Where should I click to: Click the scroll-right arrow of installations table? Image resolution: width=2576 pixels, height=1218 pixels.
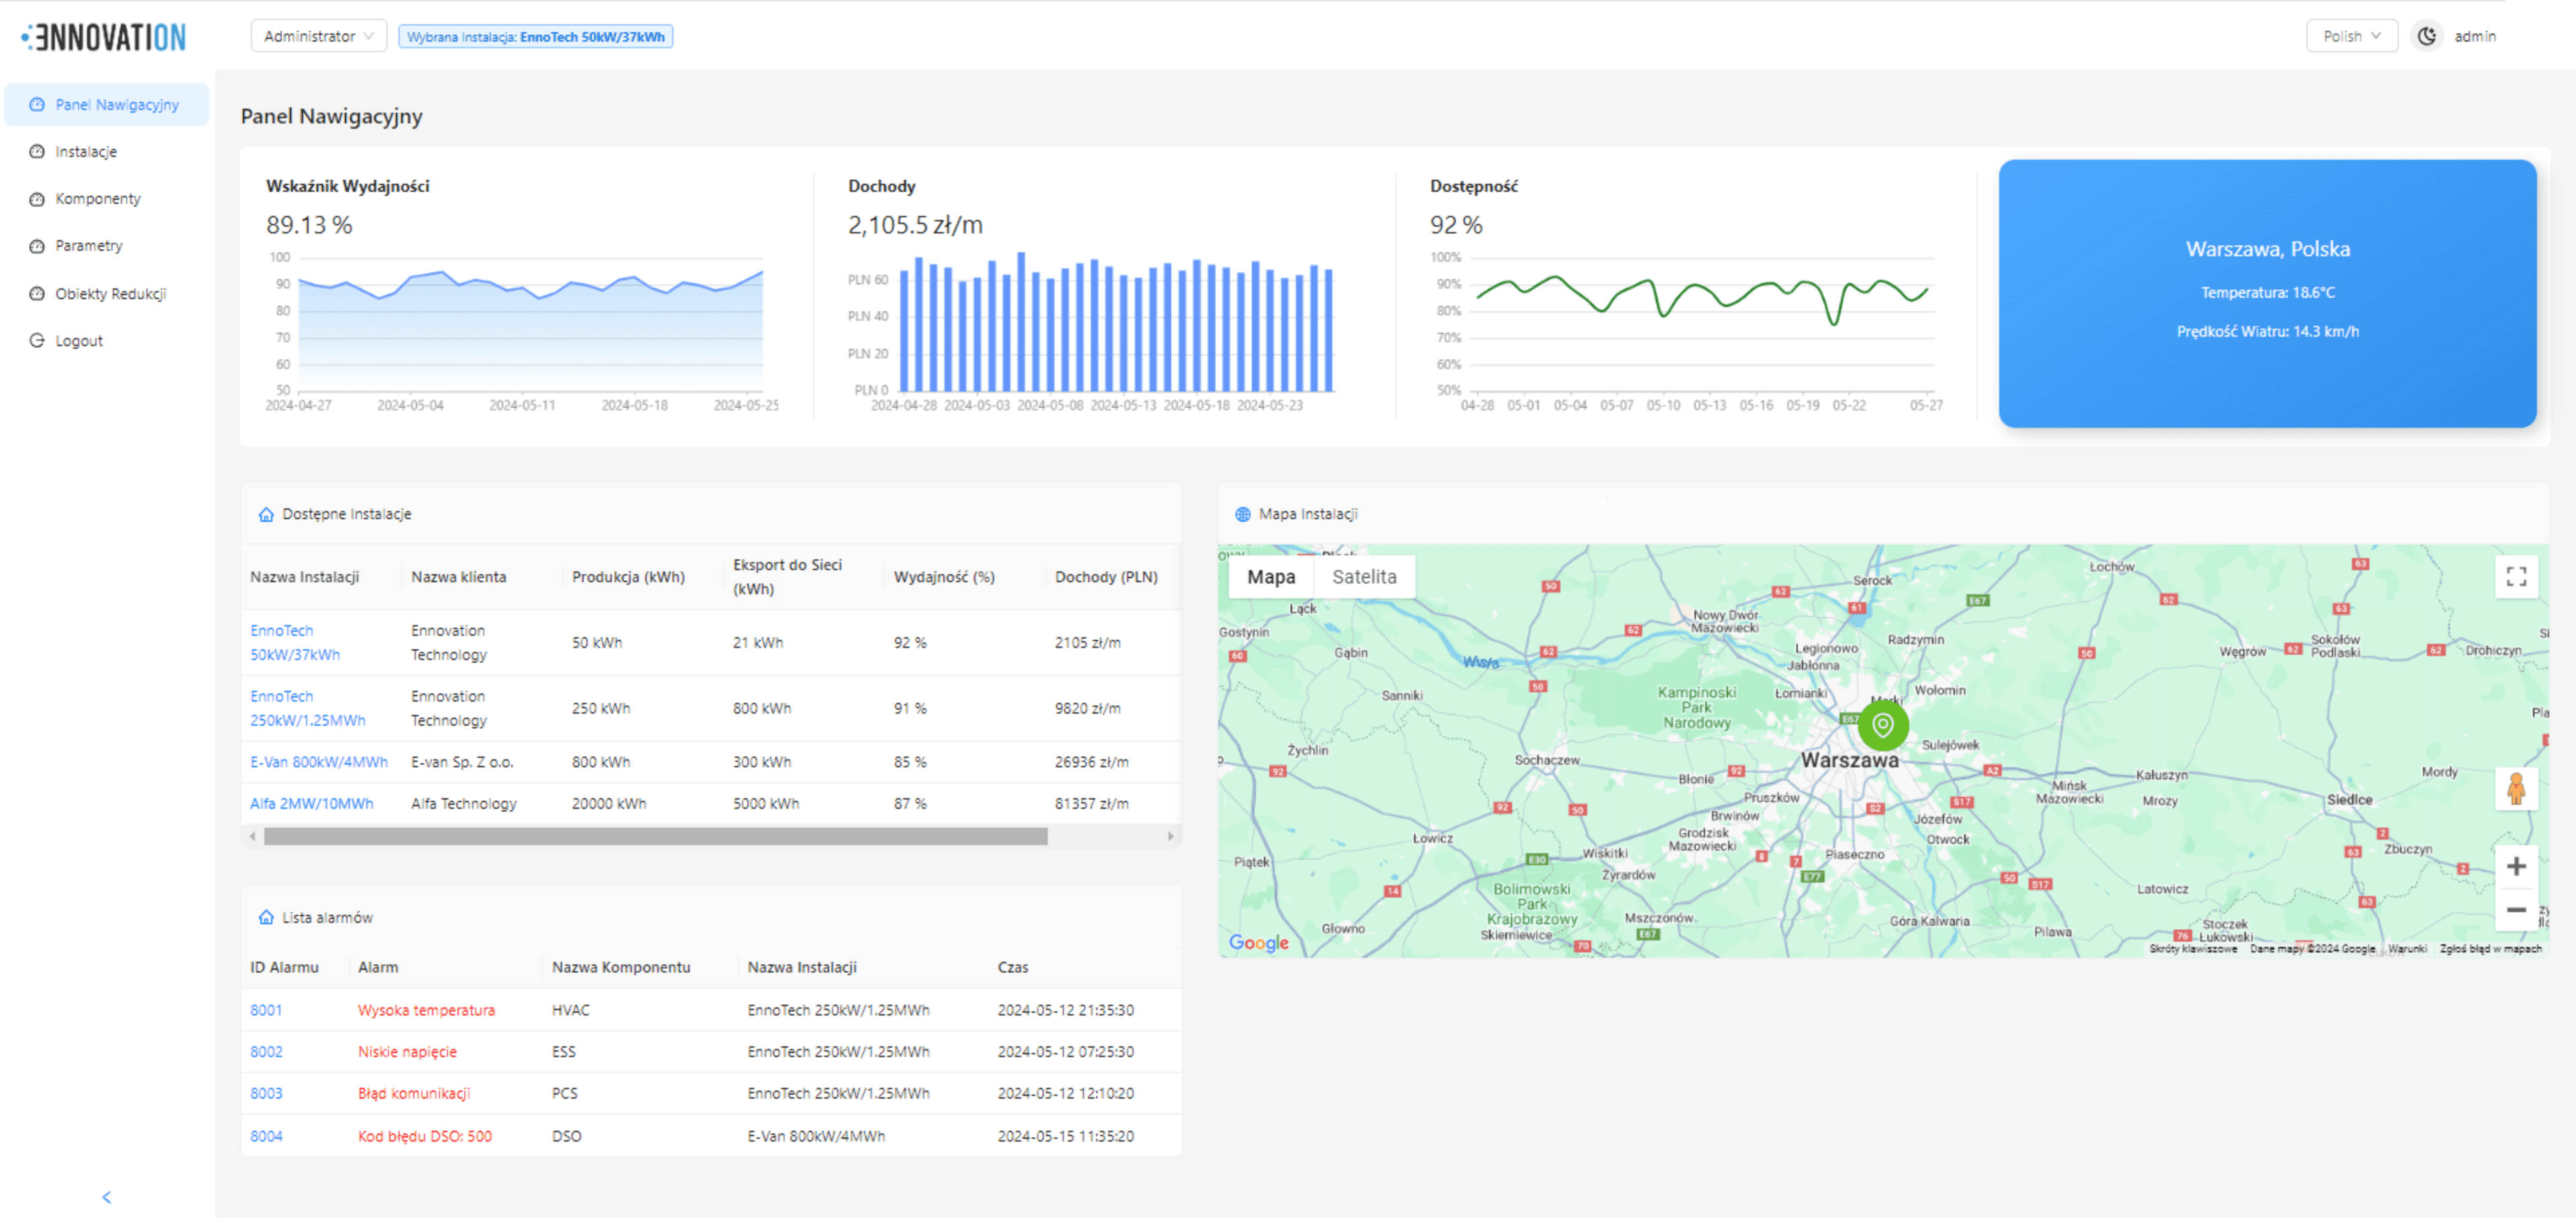(1170, 836)
